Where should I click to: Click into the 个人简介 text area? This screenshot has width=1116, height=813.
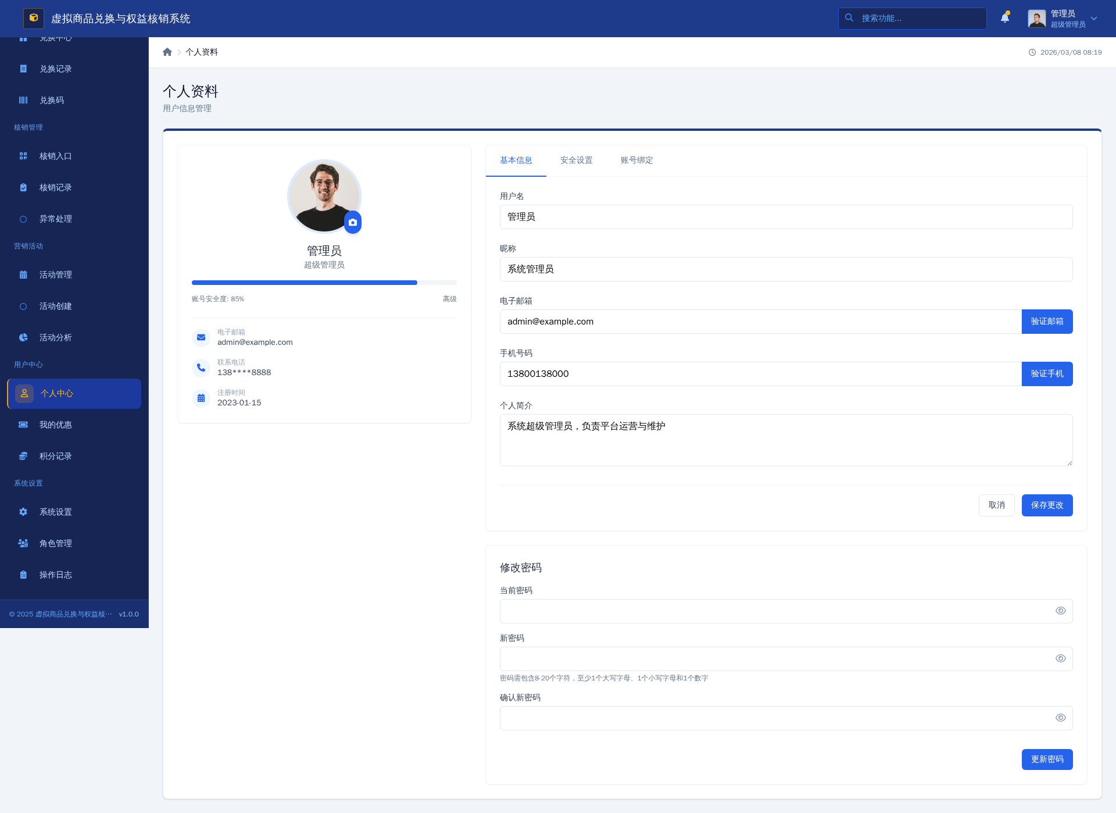[x=786, y=440]
